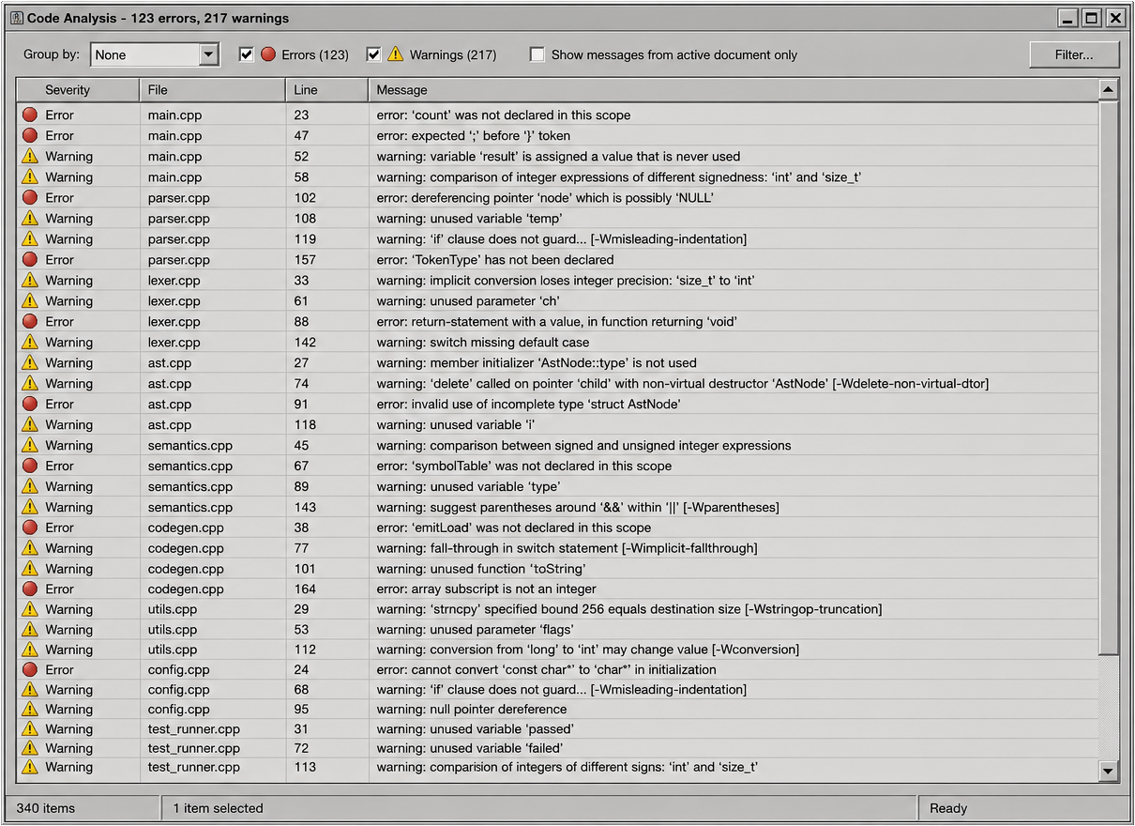Viewport: 1135px width, 826px height.
Task: Click warning icon for lexer.cpp line 33
Action: click(30, 281)
